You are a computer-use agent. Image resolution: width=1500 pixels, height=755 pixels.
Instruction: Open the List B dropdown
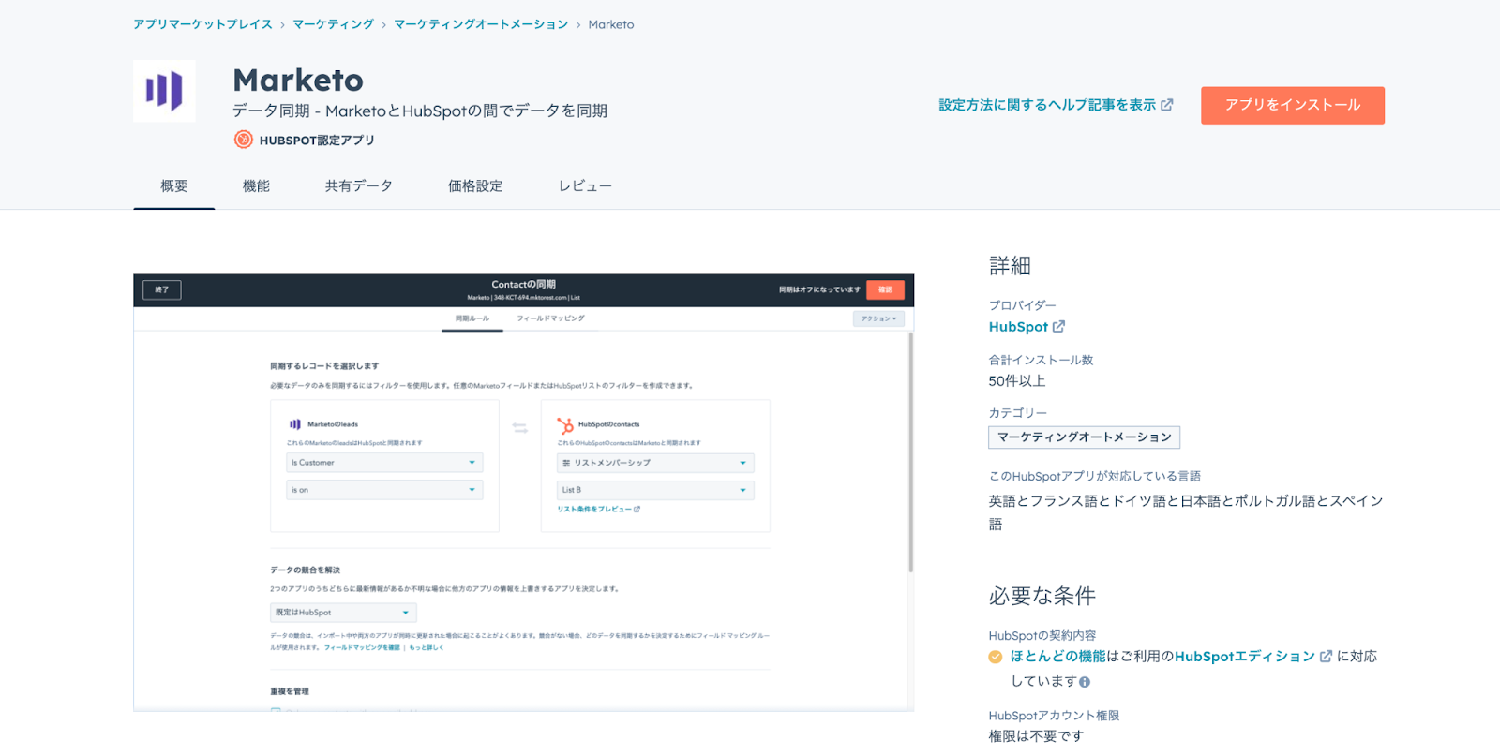click(x=655, y=490)
